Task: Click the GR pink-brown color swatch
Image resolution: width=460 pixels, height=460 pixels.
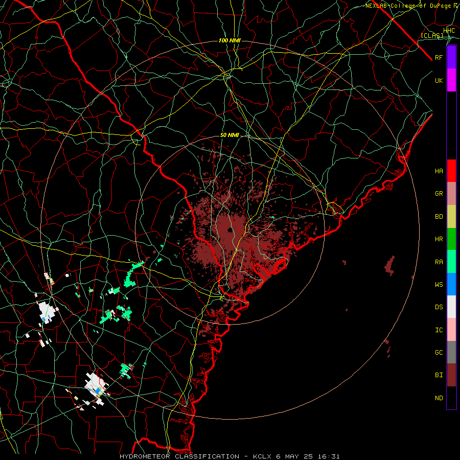Action: point(451,194)
